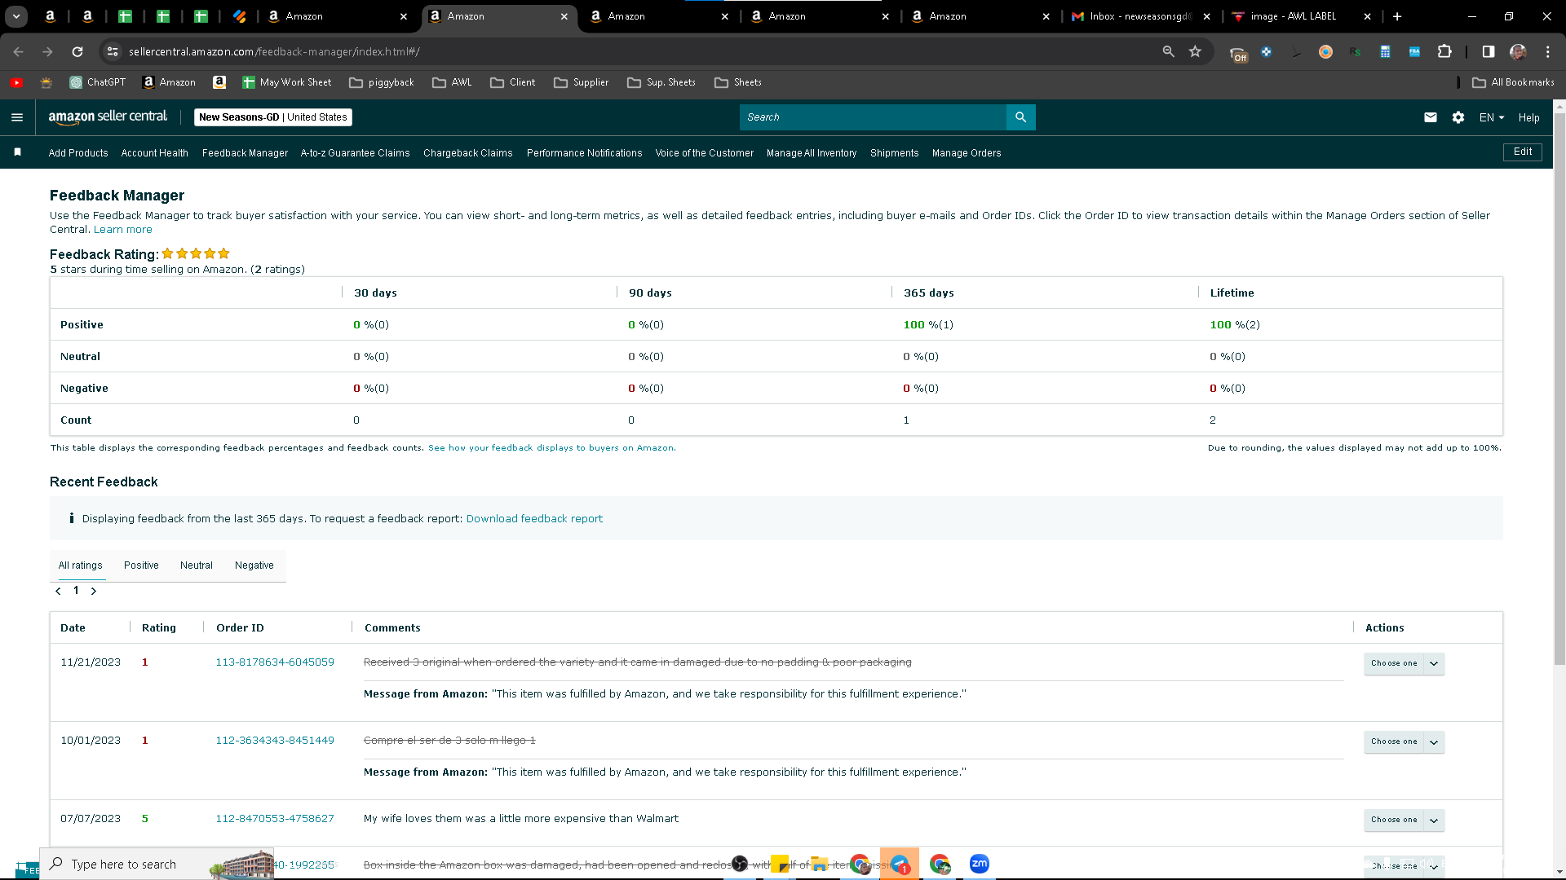Click the orange circle extension icon
1566x880 pixels.
[x=1325, y=51]
